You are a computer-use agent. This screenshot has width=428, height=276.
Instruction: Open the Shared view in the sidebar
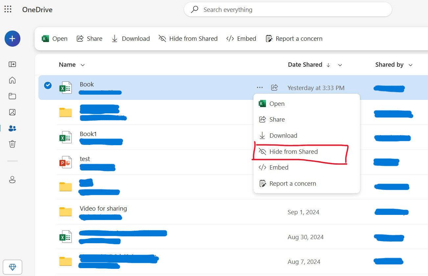pyautogui.click(x=12, y=128)
